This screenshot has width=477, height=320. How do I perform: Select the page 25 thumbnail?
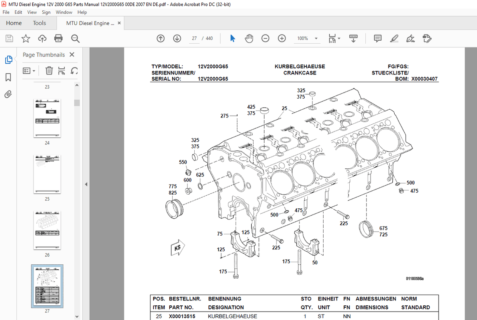point(47,174)
